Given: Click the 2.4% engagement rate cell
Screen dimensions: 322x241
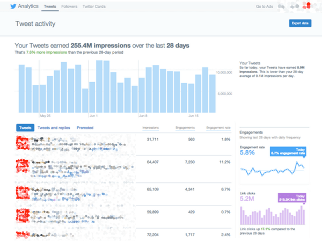Looking at the screenshot, I should coord(226,235).
